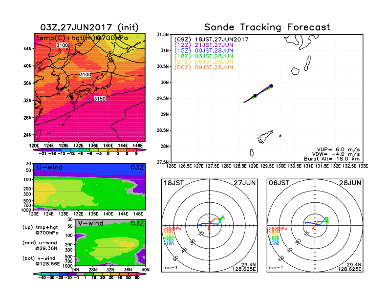Click the "29.5N" latitude axis label

click(x=163, y=98)
